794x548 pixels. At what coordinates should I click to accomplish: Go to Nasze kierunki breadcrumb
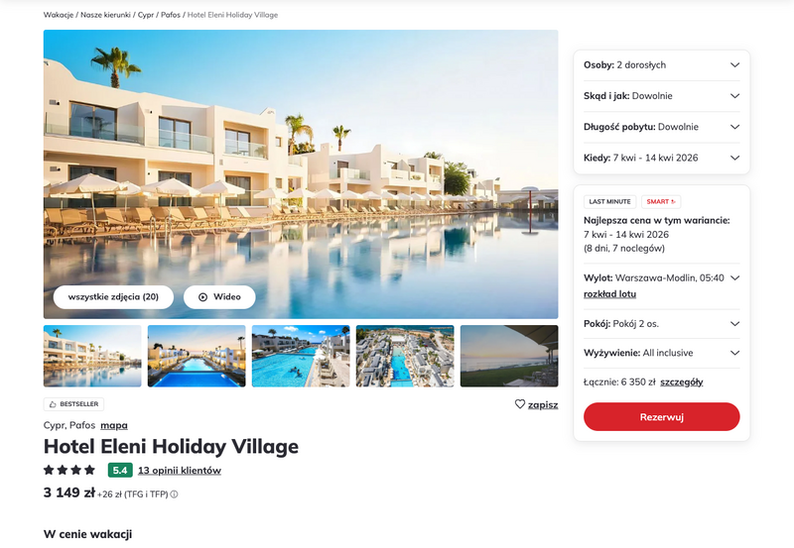[105, 15]
